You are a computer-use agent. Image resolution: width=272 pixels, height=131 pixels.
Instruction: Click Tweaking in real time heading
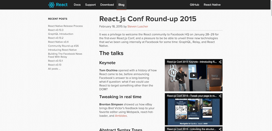click(120, 97)
